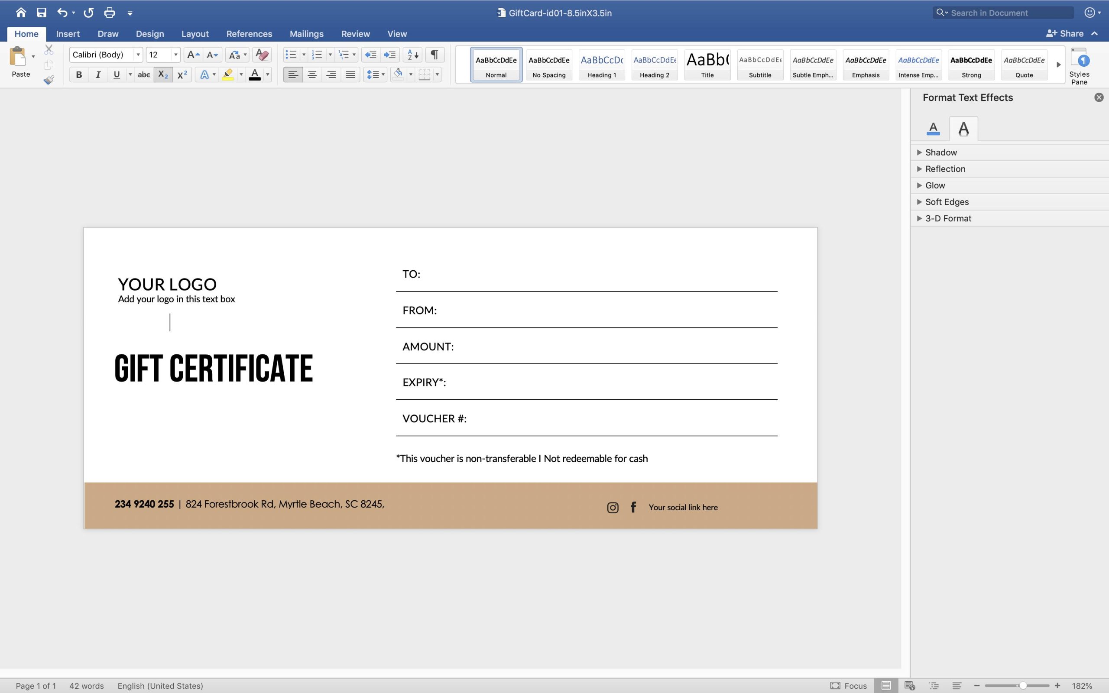Click the Paste clipboard icon
This screenshot has width=1109, height=693.
click(x=18, y=57)
